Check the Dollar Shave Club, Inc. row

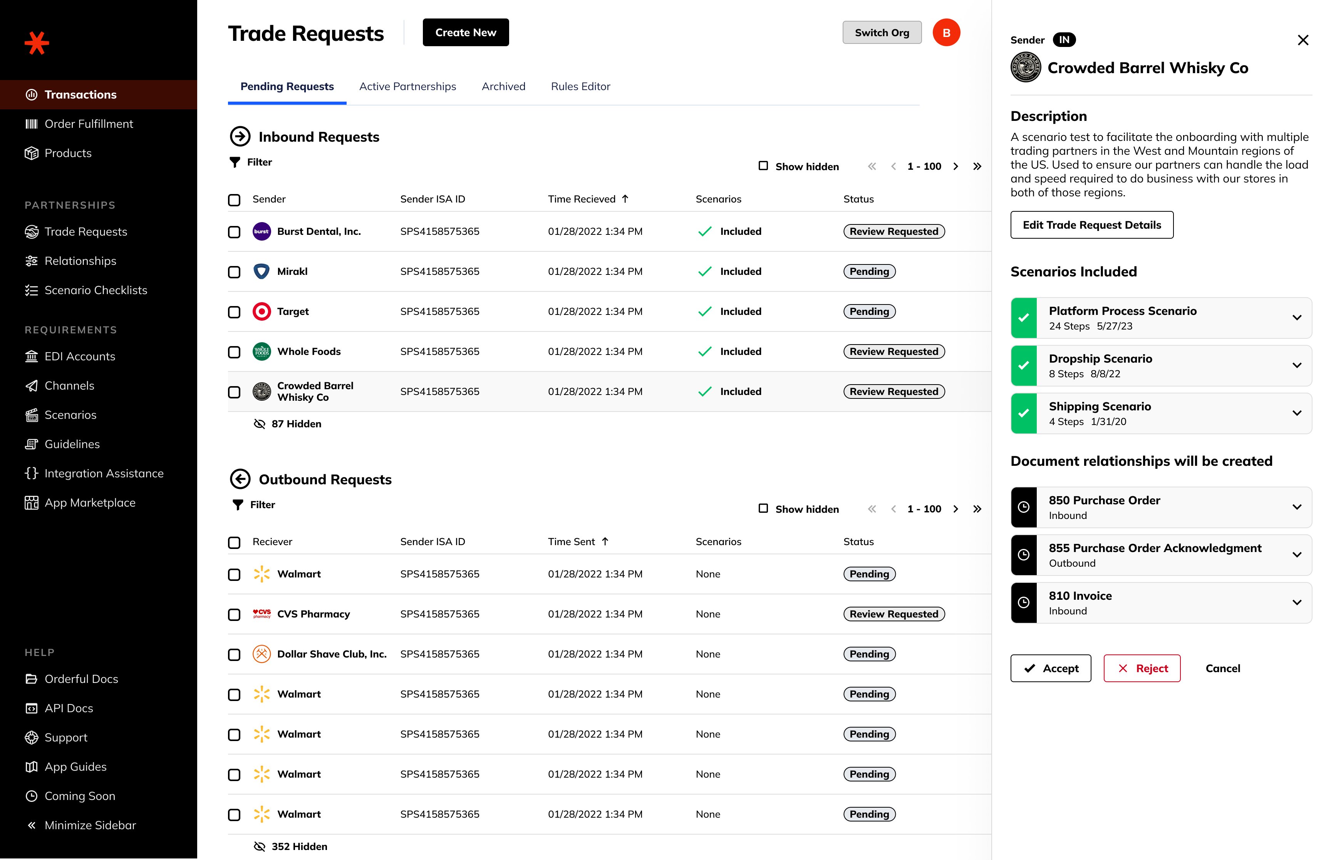pyautogui.click(x=234, y=654)
